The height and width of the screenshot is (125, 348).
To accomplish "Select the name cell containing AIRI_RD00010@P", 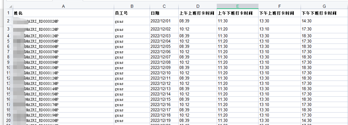I will click(64, 67).
